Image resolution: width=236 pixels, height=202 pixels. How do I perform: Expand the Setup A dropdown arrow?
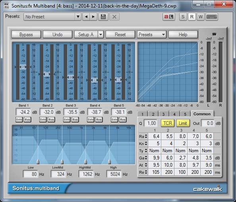pyautogui.click(x=101, y=35)
